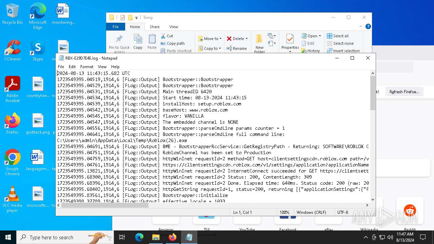The height and width of the screenshot is (244, 434).
Task: Open Notepad File menu
Action: click(61, 67)
